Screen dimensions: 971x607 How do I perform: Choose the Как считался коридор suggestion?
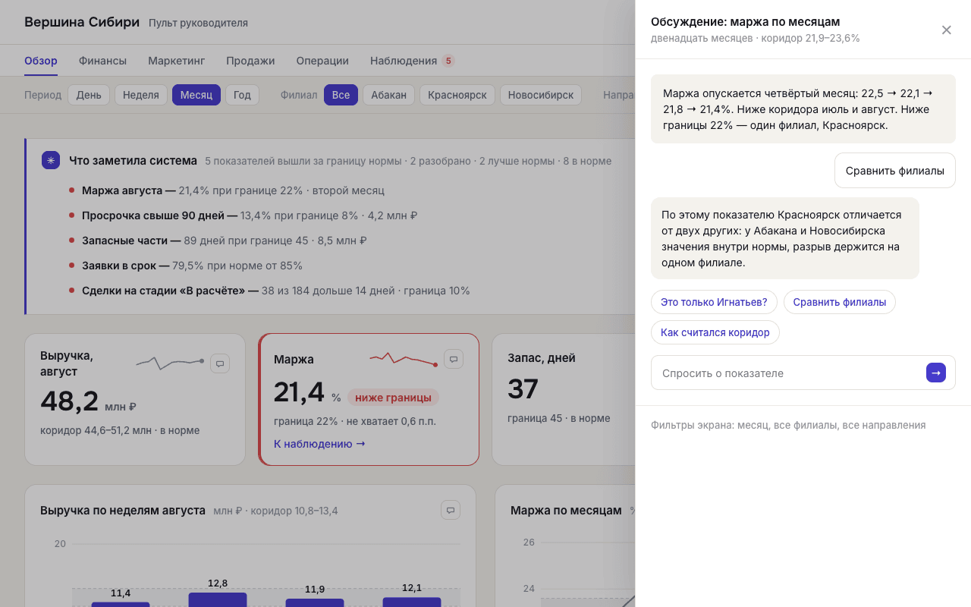[x=715, y=332]
